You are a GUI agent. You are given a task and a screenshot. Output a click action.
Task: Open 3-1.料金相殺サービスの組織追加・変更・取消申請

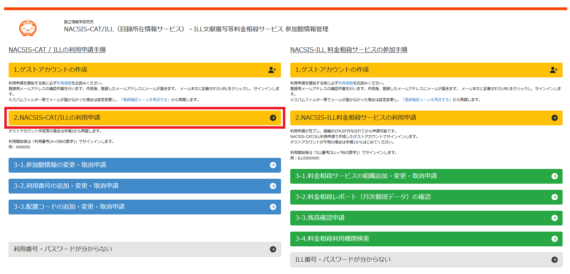[426, 176]
